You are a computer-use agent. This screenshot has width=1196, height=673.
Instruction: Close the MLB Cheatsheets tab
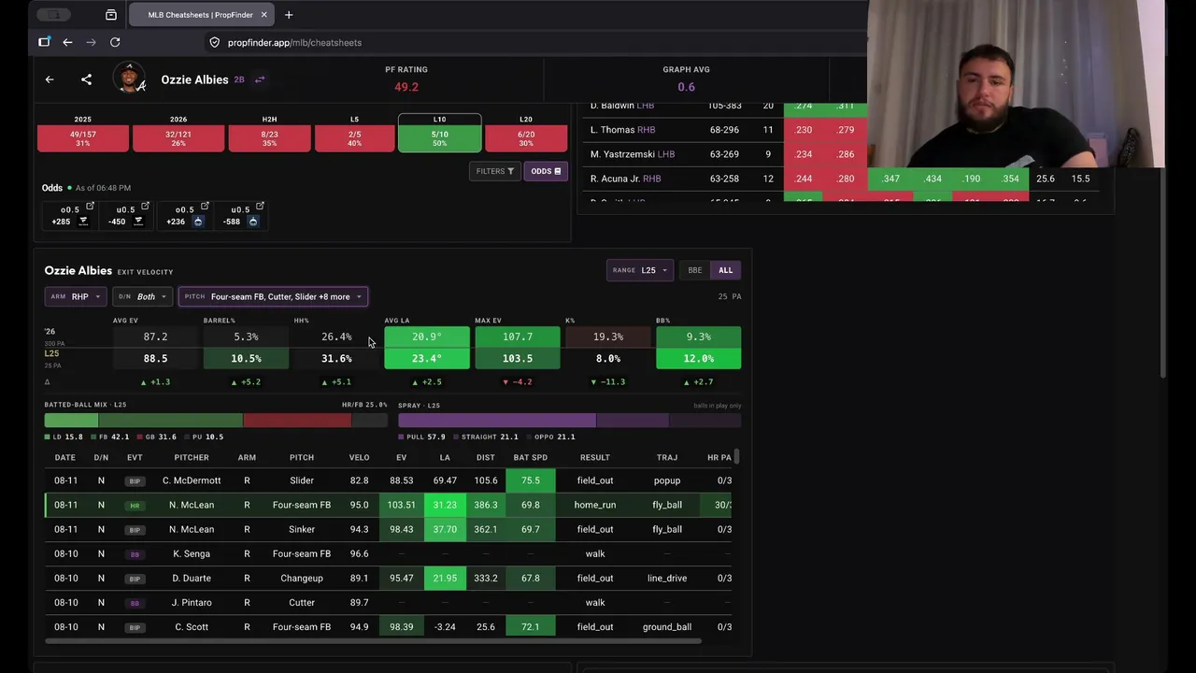click(x=263, y=15)
